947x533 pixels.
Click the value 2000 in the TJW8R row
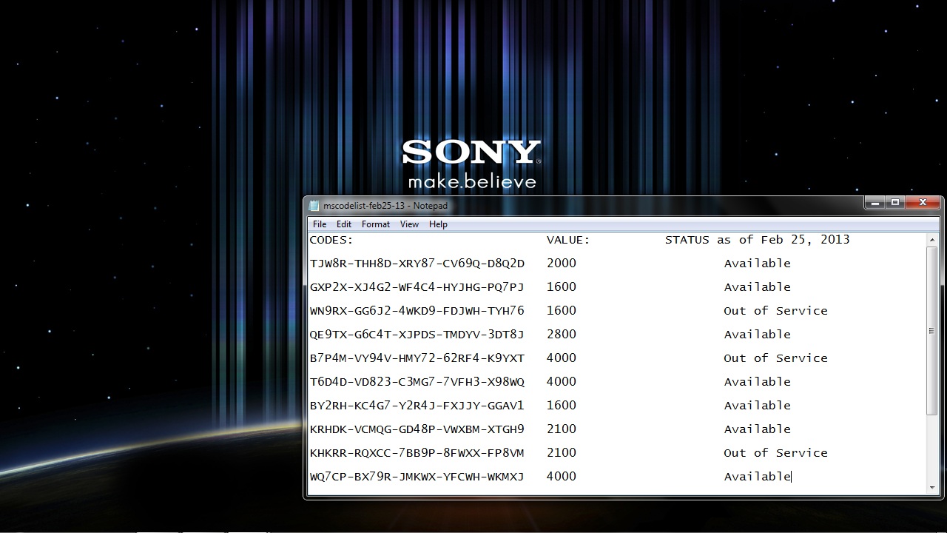[x=561, y=264]
